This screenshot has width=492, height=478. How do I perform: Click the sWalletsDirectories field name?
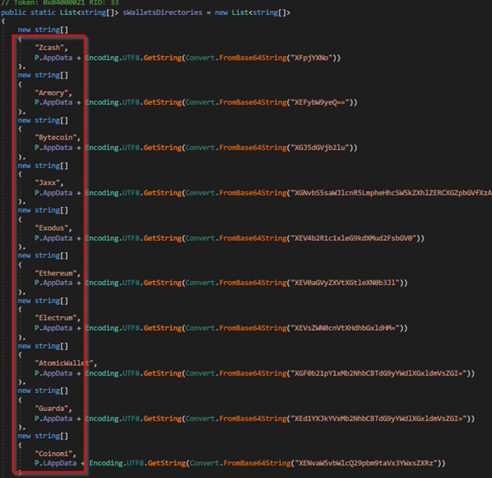[x=162, y=13]
